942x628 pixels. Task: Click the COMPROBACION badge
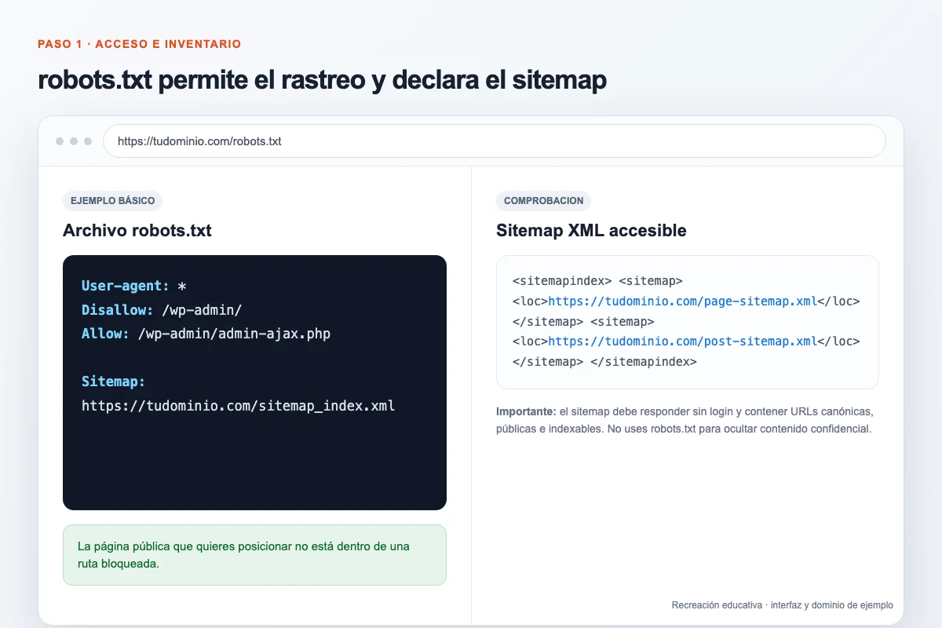(543, 201)
